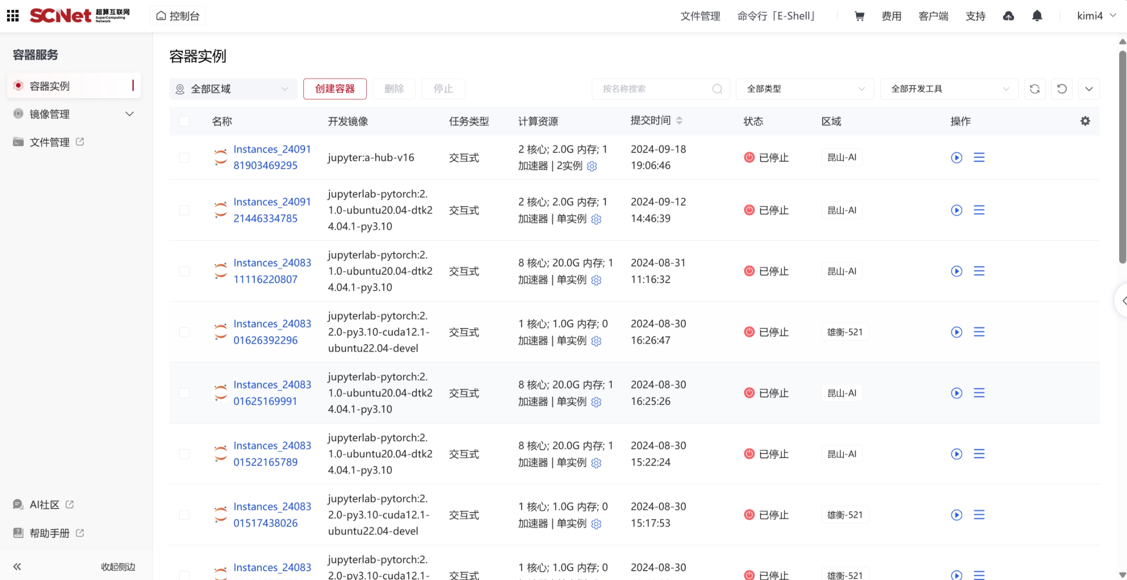The height and width of the screenshot is (580, 1127).
Task: Open the notifications bell
Action: pos(1037,16)
